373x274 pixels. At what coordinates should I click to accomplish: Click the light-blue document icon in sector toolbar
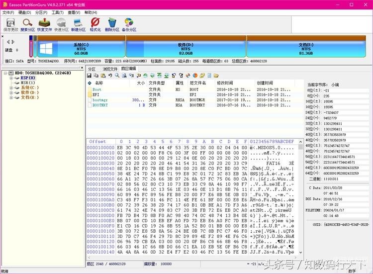pyautogui.click(x=209, y=76)
